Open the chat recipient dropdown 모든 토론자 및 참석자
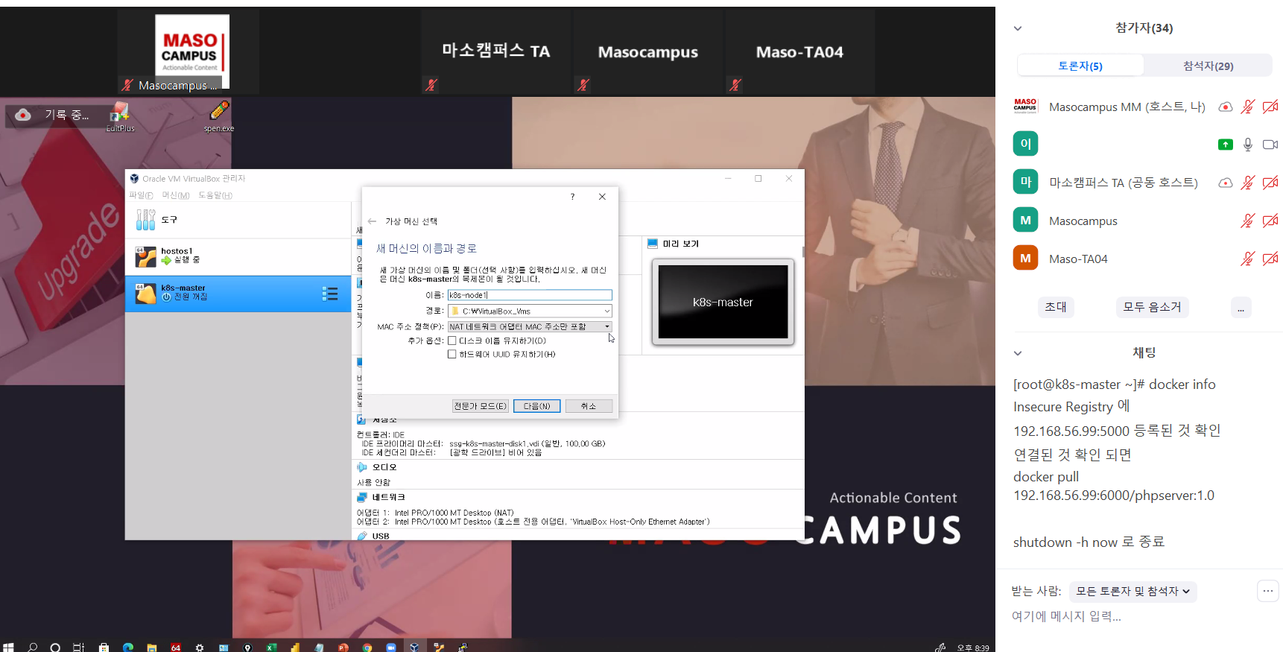This screenshot has width=1283, height=652. tap(1132, 591)
